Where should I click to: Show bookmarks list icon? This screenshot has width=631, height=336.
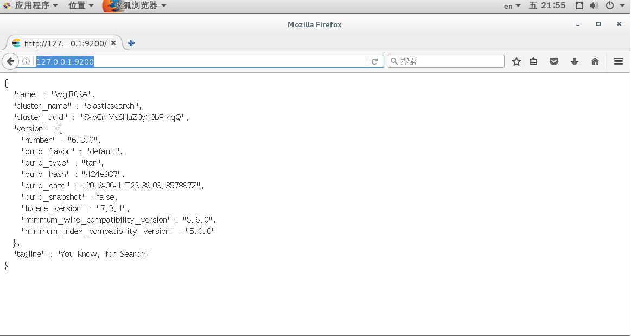click(x=534, y=61)
